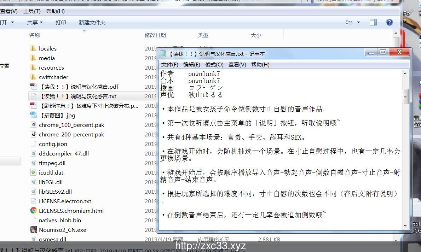
Task: Open the 共享 dropdown menu
Action: point(34,22)
